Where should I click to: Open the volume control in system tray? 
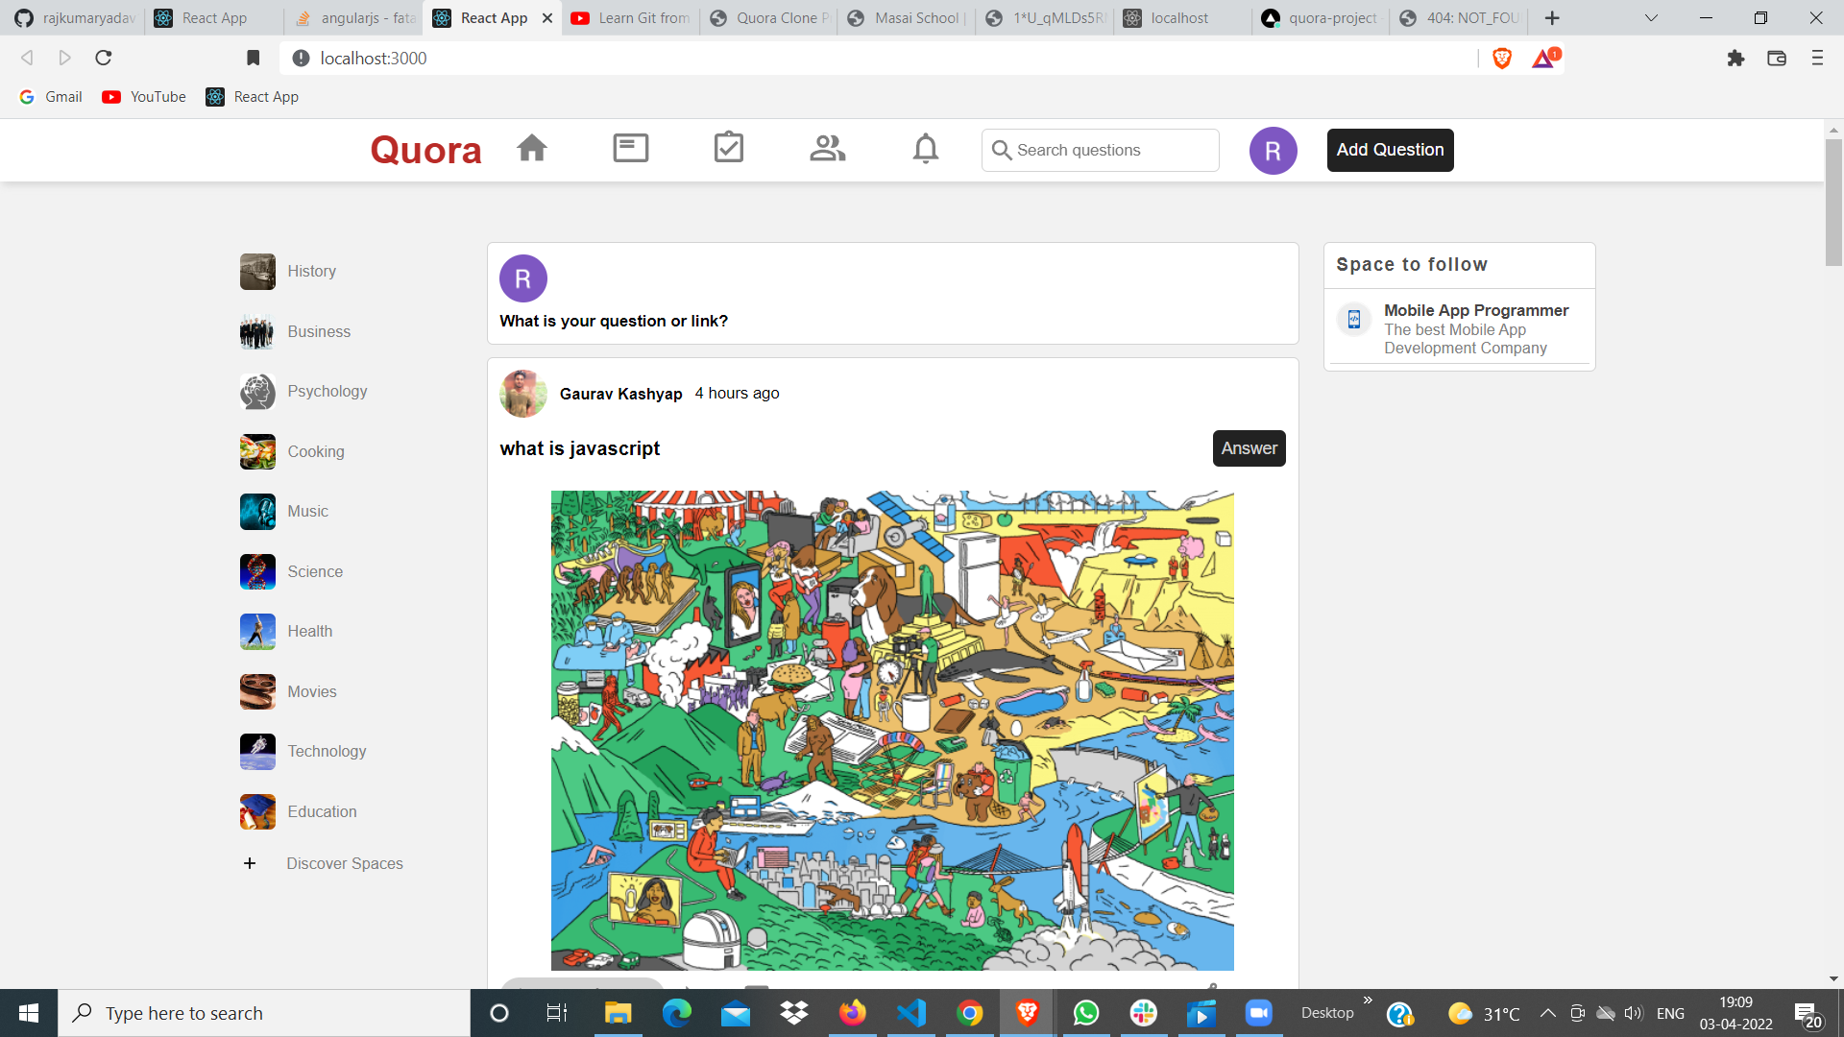click(x=1633, y=1013)
